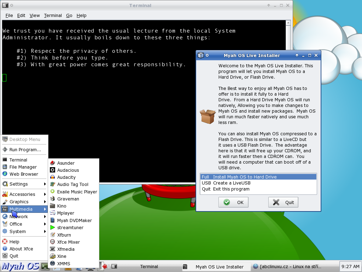Screen dimensions: 362x272
Task: Open Xfce Mixer
Action: 74,242
